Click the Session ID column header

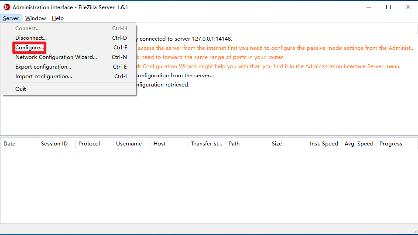(54, 144)
